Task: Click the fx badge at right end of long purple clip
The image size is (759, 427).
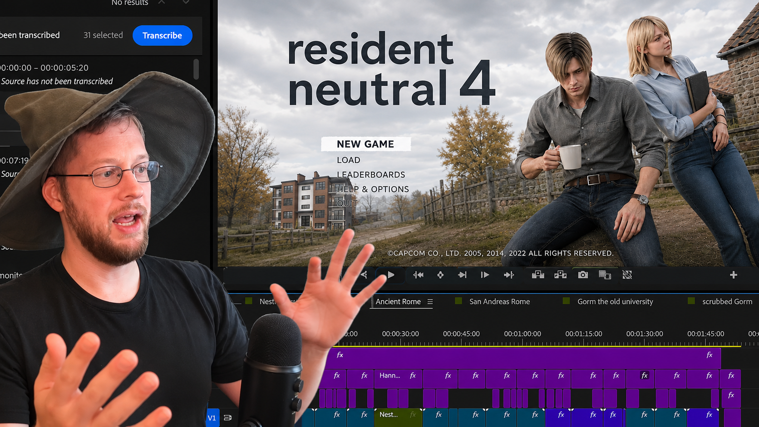Action: tap(709, 355)
